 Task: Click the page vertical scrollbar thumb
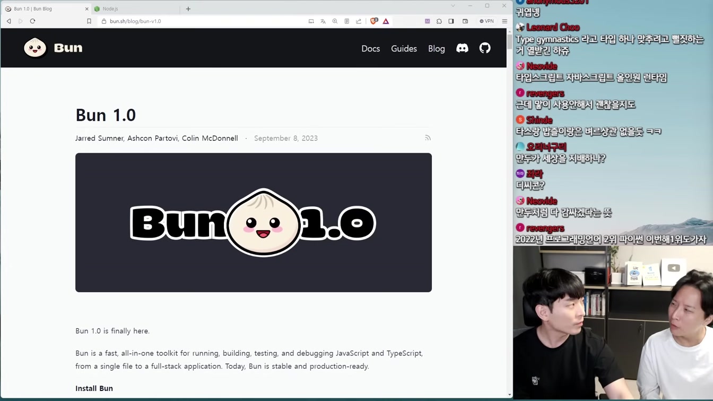click(509, 42)
